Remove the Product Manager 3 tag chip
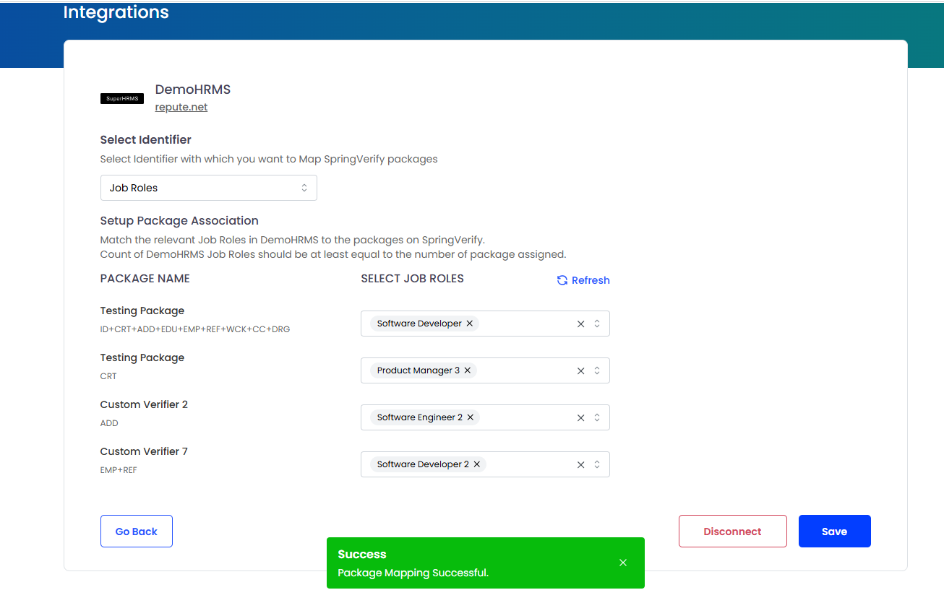The height and width of the screenshot is (590, 944). click(x=468, y=370)
